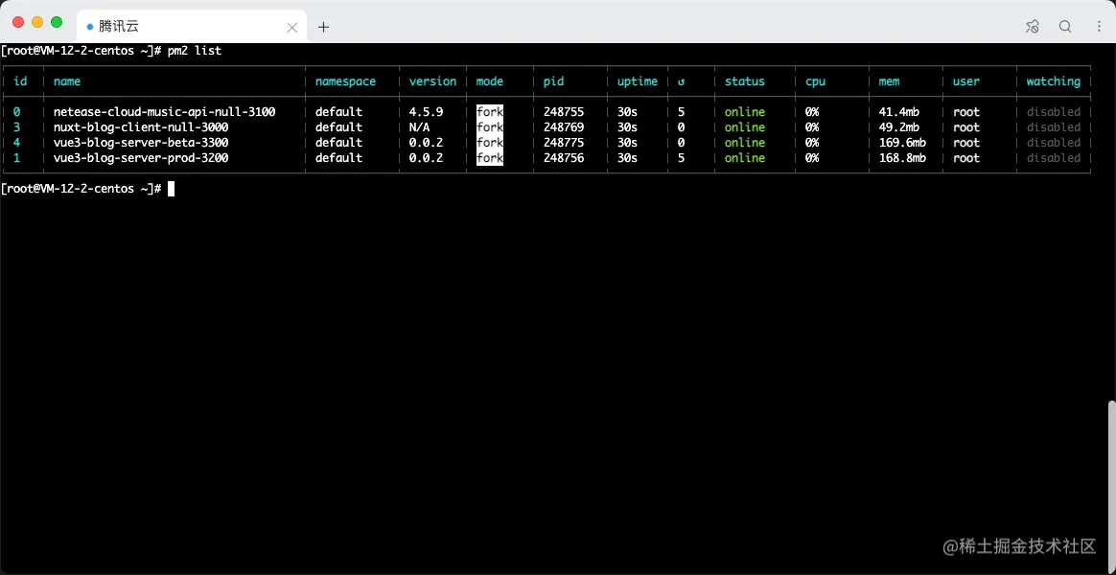Click the terminal cursor at prompt
The image size is (1116, 575).
coord(171,190)
